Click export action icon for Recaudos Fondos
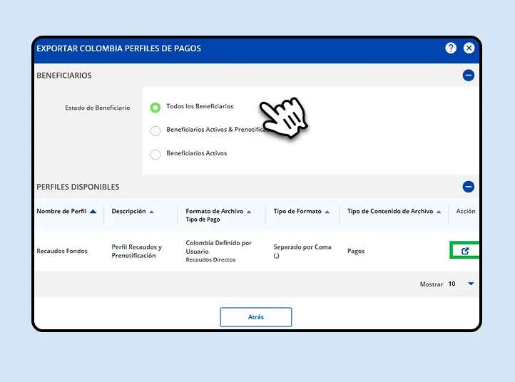Image resolution: width=515 pixels, height=382 pixels. click(465, 251)
